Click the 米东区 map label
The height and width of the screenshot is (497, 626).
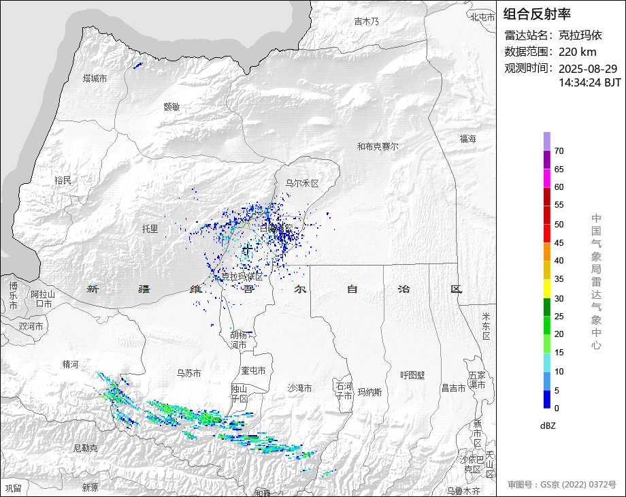[487, 326]
